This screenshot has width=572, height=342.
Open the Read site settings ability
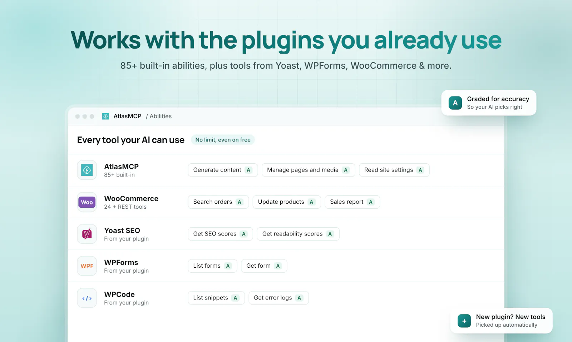pos(394,170)
